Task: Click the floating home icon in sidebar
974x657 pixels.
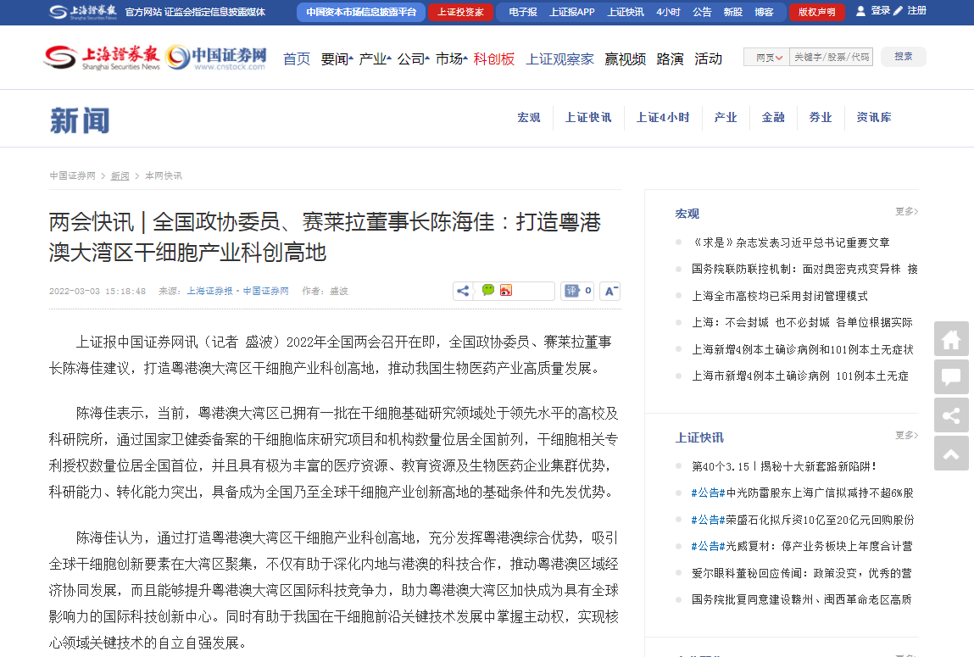Action: [x=951, y=339]
